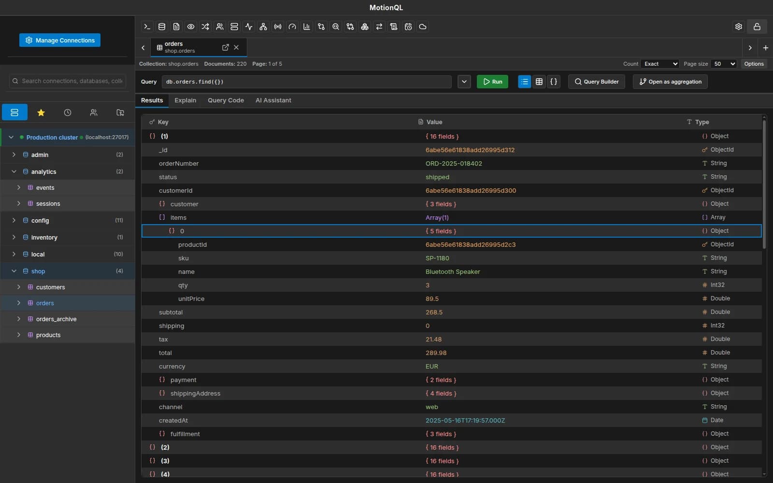Select the orders_archive collection
The image size is (773, 483).
point(68,319)
